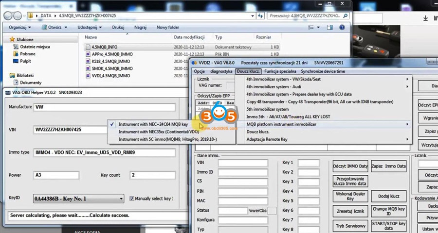Click the Nowy folder button in Explorer

coord(168,27)
